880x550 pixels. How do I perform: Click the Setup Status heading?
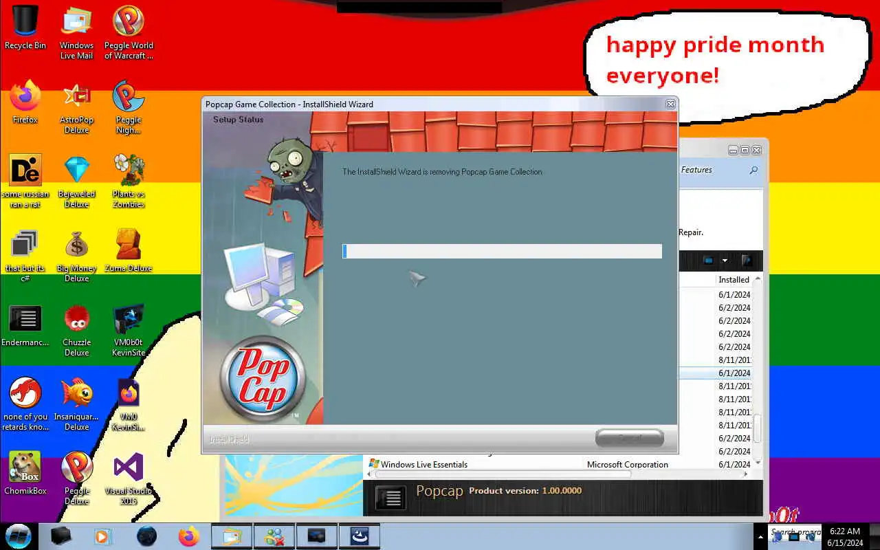pyautogui.click(x=238, y=120)
